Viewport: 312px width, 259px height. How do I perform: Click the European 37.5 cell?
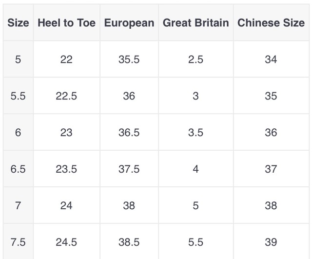pyautogui.click(x=129, y=169)
